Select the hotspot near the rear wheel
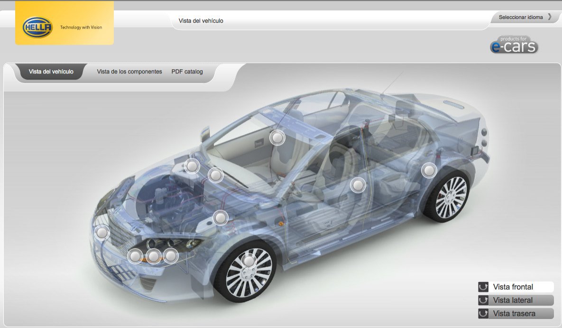Viewport: 562px width, 328px height. pos(429,171)
